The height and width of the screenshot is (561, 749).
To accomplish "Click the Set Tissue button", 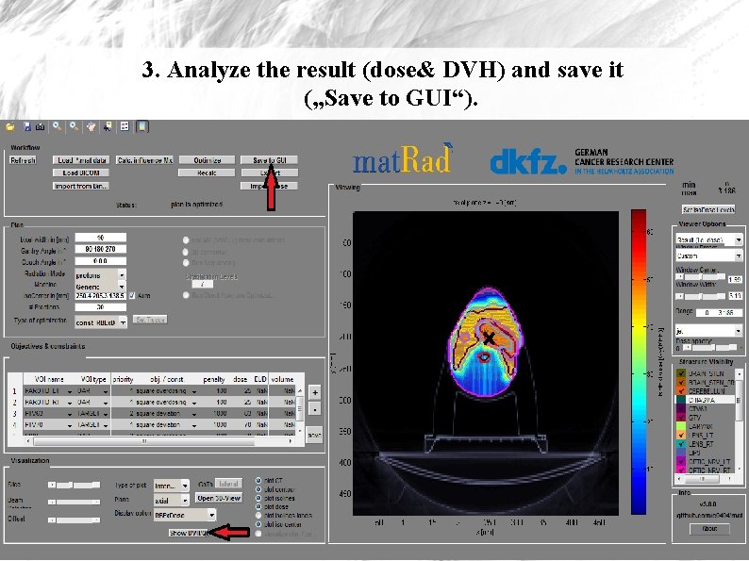I will click(x=150, y=320).
